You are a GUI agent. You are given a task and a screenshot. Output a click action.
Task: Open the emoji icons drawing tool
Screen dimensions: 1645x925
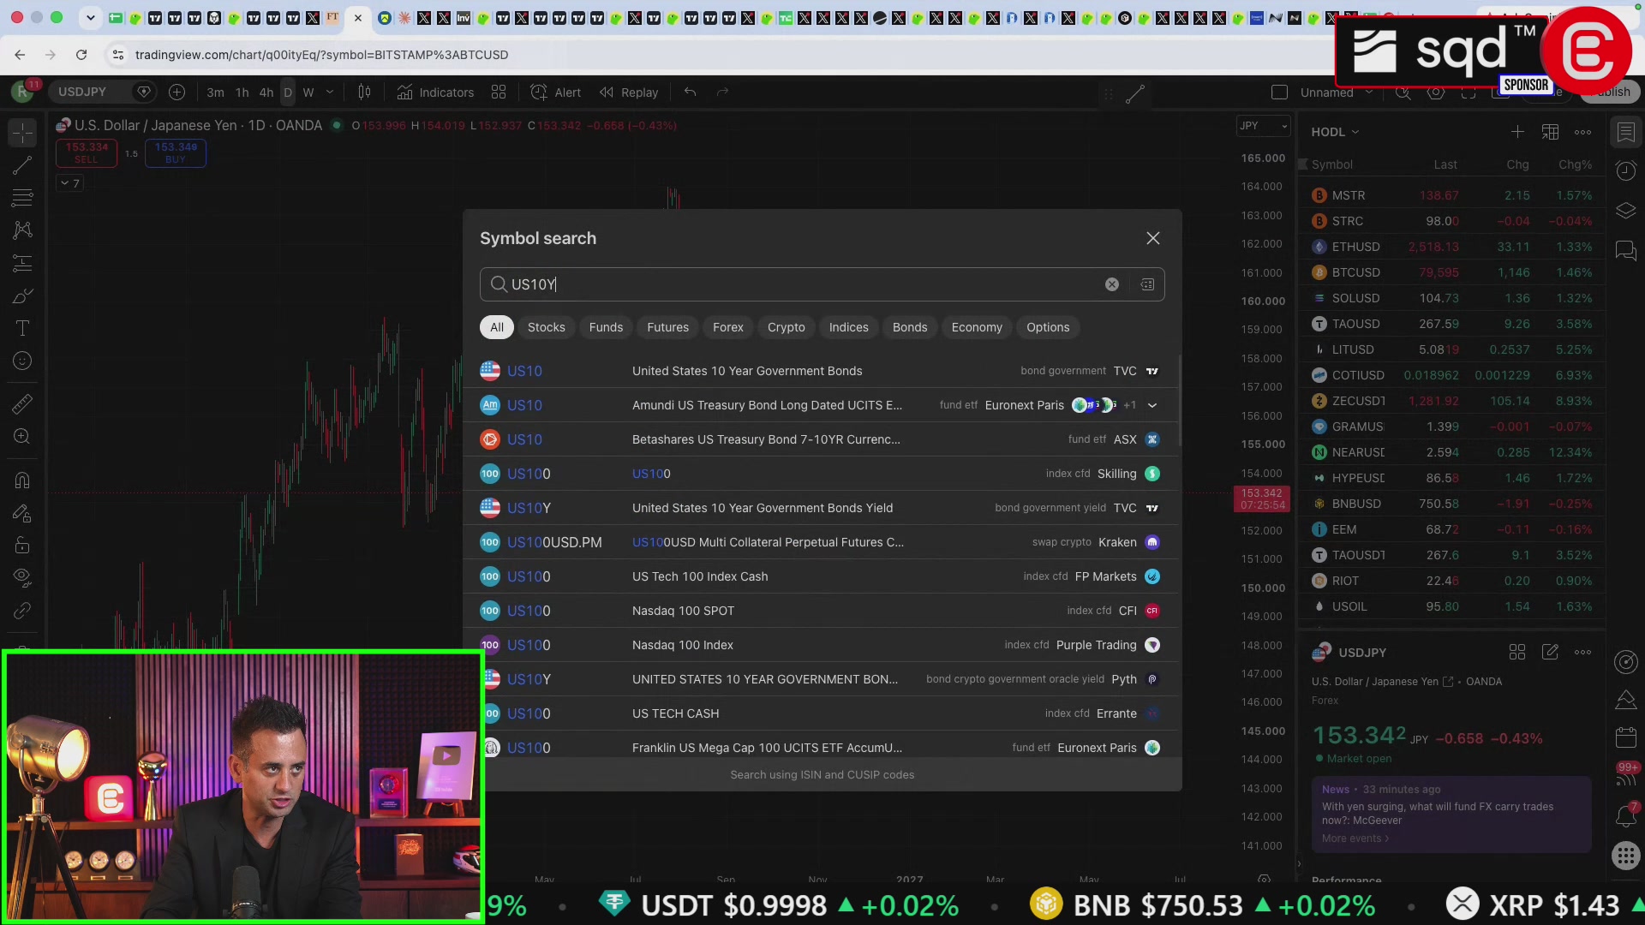(x=22, y=361)
